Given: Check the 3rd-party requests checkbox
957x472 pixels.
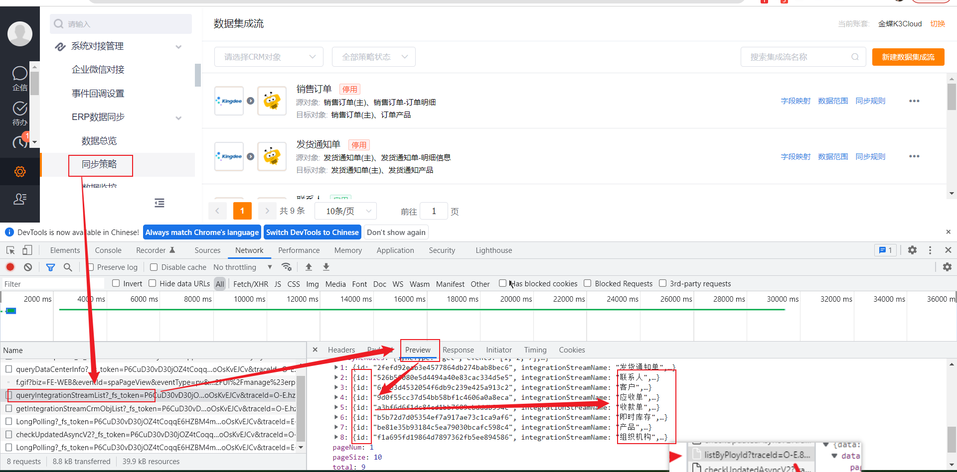Looking at the screenshot, I should pos(663,283).
